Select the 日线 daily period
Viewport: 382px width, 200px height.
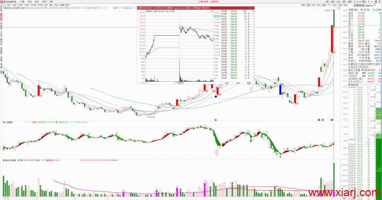tap(46, 5)
